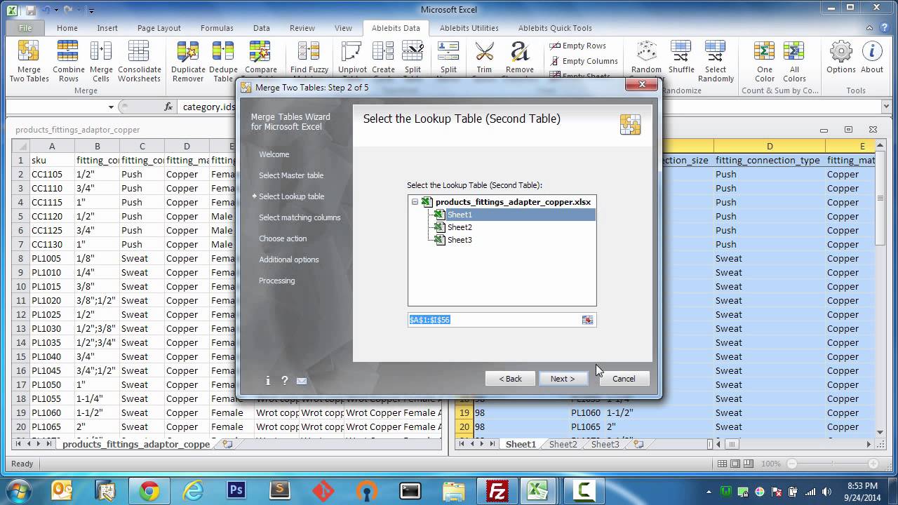Open the Merge Two Tables tool
Viewport: 898px width, 505px height.
click(x=29, y=62)
